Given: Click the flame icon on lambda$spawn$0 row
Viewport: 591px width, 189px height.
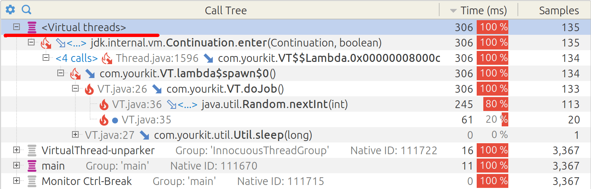Looking at the screenshot, I should click(75, 74).
